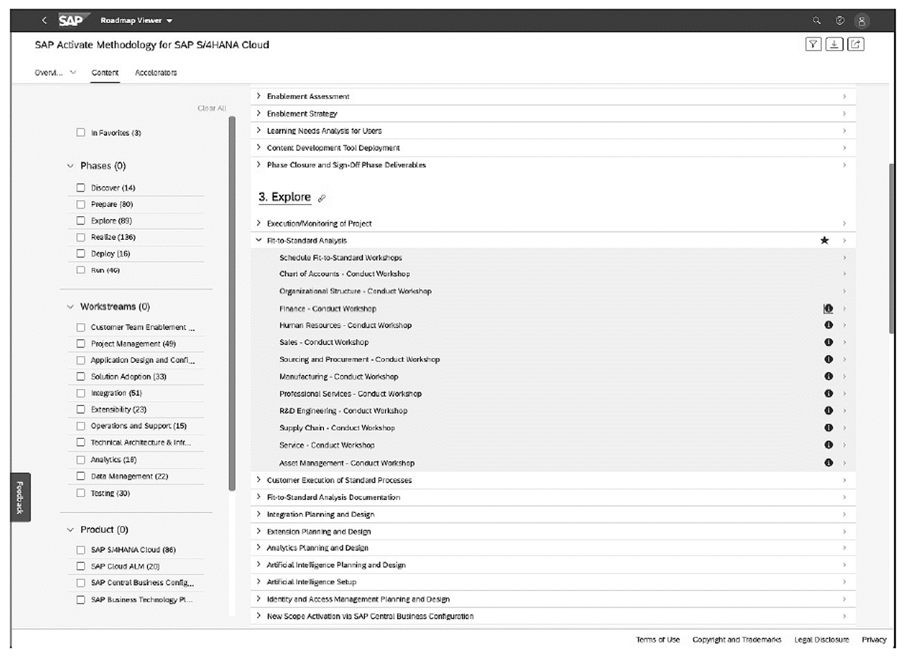Check the Realize phase filter

(80, 237)
